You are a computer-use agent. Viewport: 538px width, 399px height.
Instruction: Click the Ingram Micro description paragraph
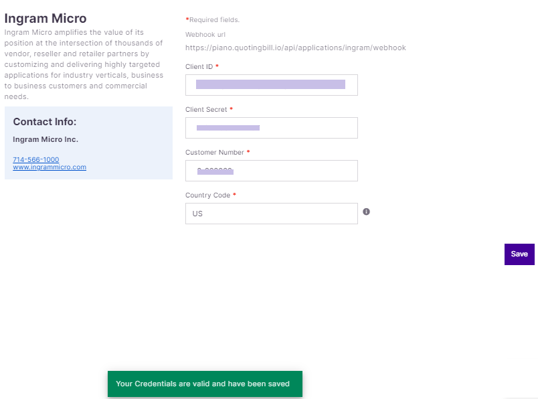(84, 64)
